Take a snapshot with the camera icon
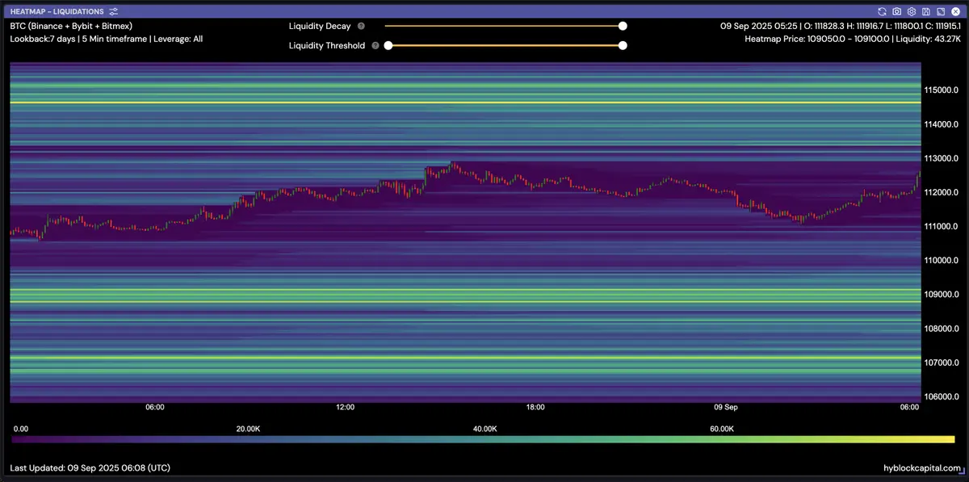 [x=897, y=11]
